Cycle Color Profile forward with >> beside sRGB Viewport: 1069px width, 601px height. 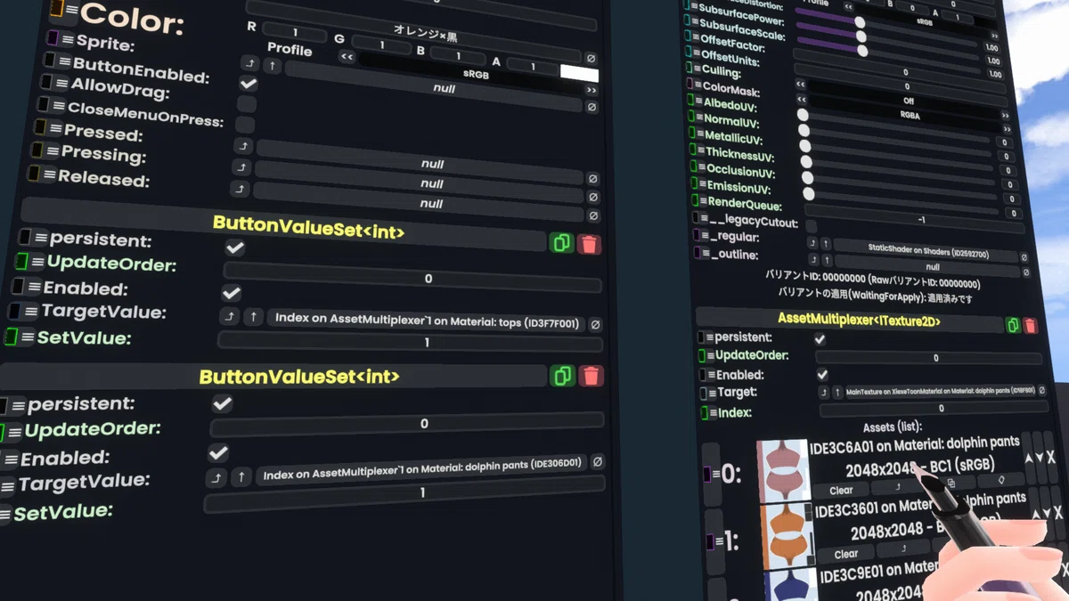pyautogui.click(x=591, y=91)
